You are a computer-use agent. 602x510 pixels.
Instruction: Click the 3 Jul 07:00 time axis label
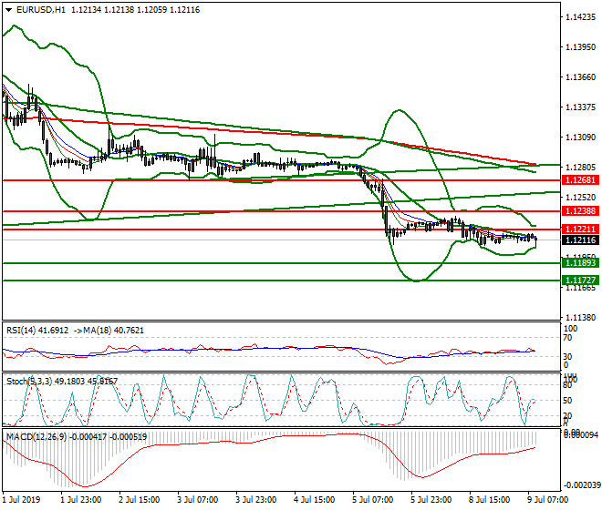(195, 499)
